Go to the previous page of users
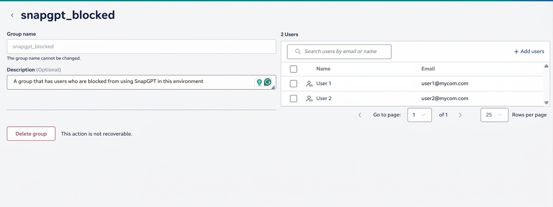Screen dimensions: 553x207 tap(360, 115)
